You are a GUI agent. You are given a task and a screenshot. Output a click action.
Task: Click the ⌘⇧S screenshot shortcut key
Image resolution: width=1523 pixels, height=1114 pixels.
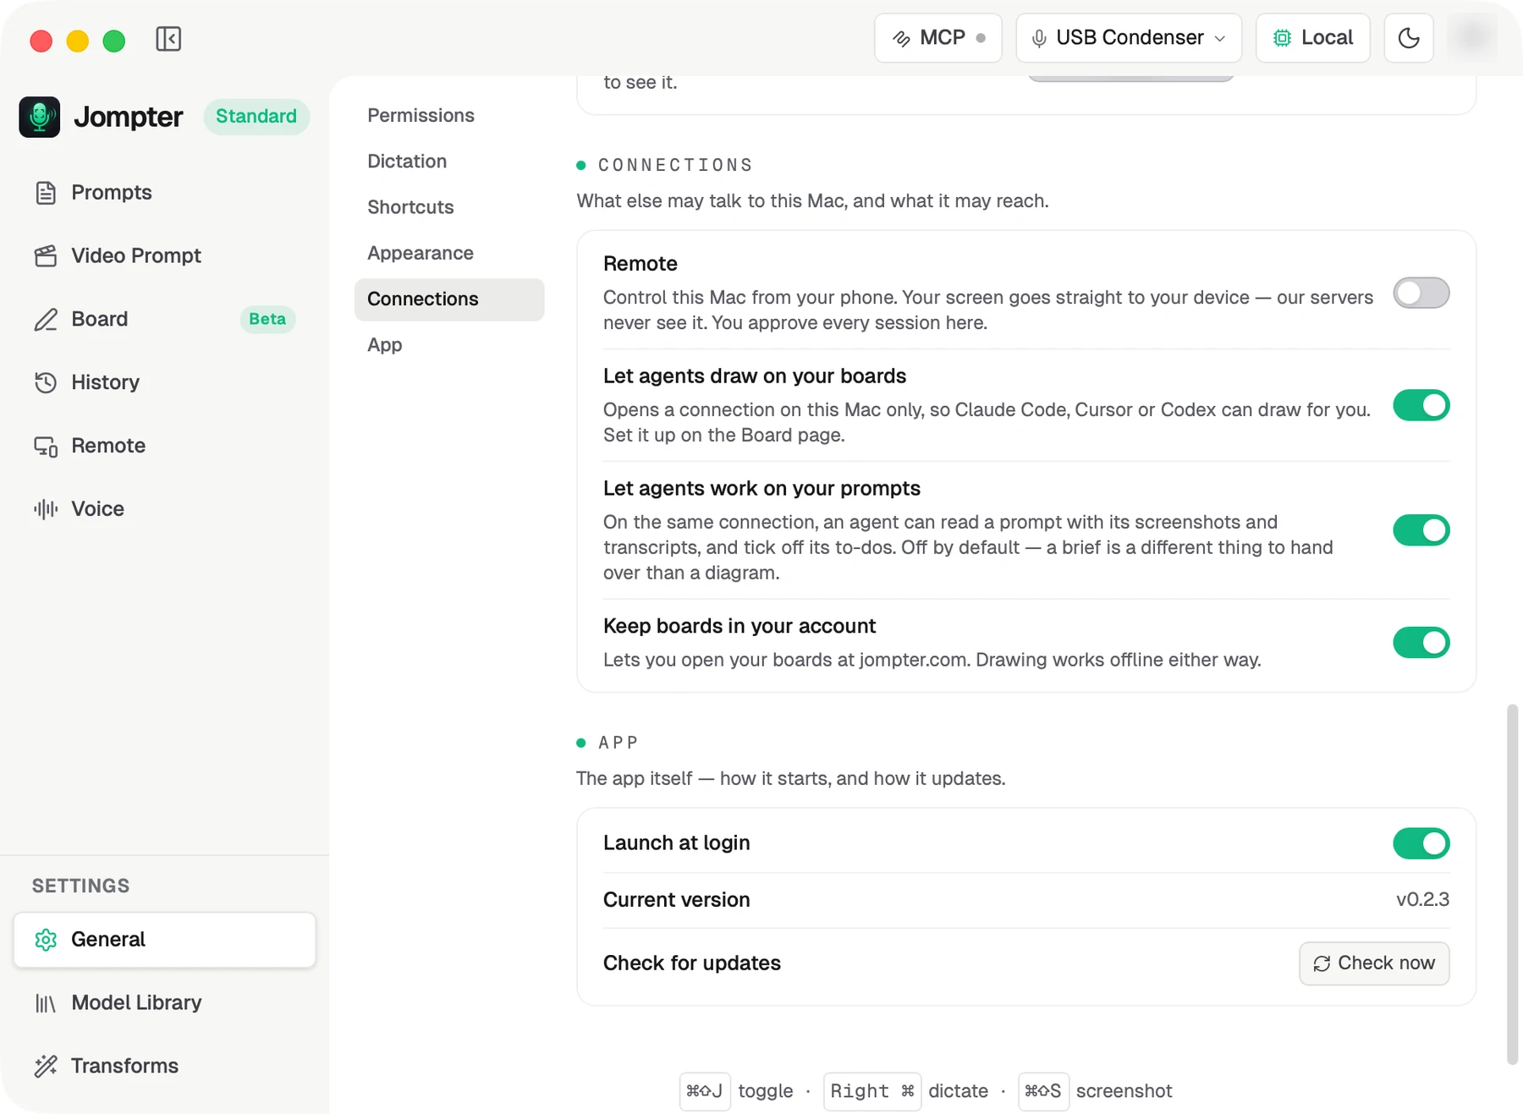coord(1043,1091)
